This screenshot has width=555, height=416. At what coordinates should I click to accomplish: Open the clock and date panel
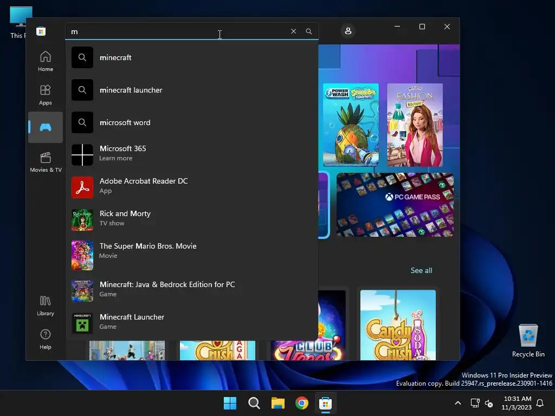[517, 403]
